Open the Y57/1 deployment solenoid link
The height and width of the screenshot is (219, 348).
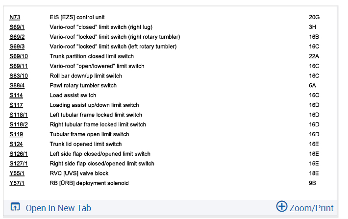point(17,183)
